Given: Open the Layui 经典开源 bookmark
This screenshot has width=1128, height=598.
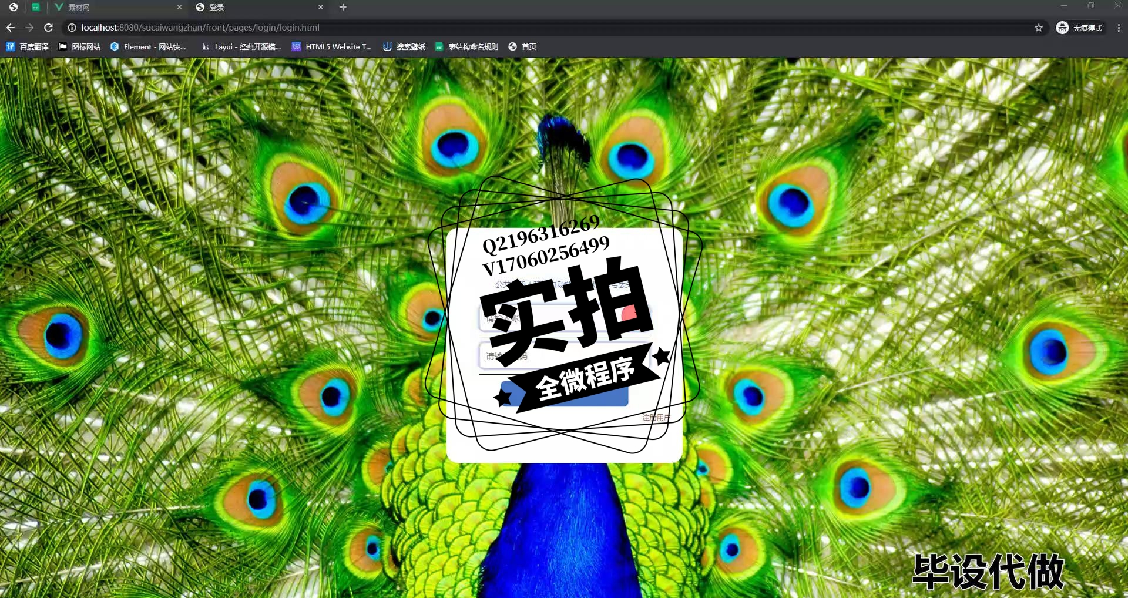Looking at the screenshot, I should (241, 46).
